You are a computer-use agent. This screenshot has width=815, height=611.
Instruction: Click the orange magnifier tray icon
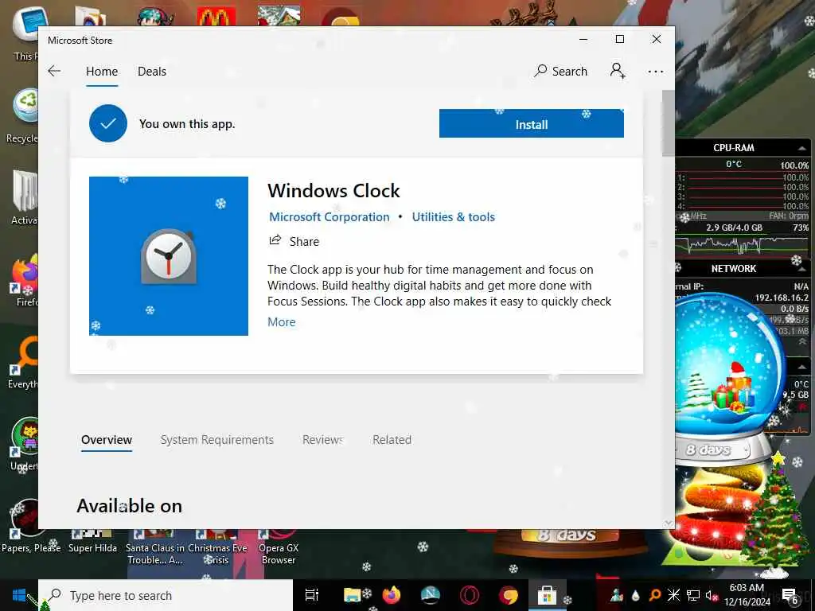click(x=655, y=595)
